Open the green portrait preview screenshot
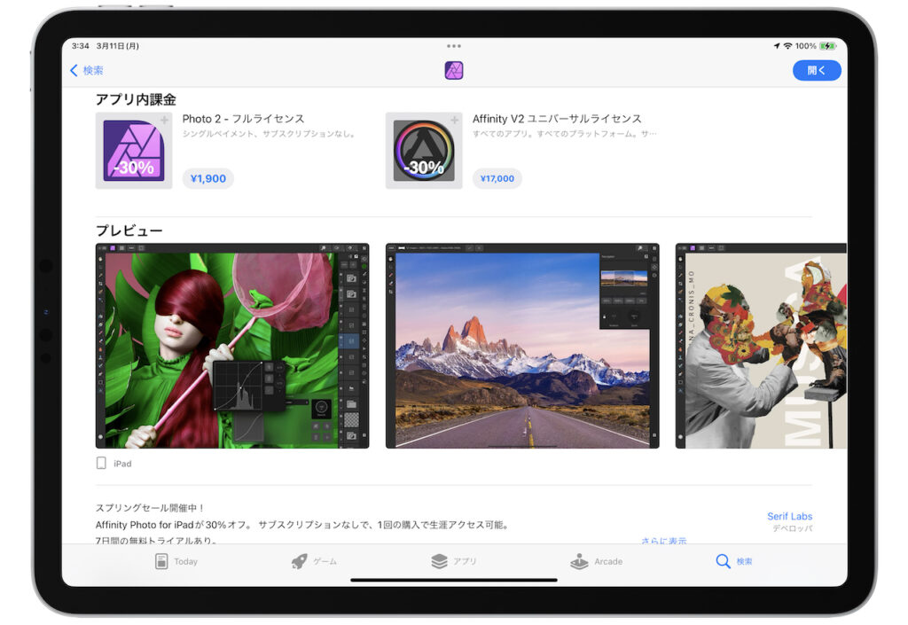Viewport: 908px width, 625px height. (231, 345)
